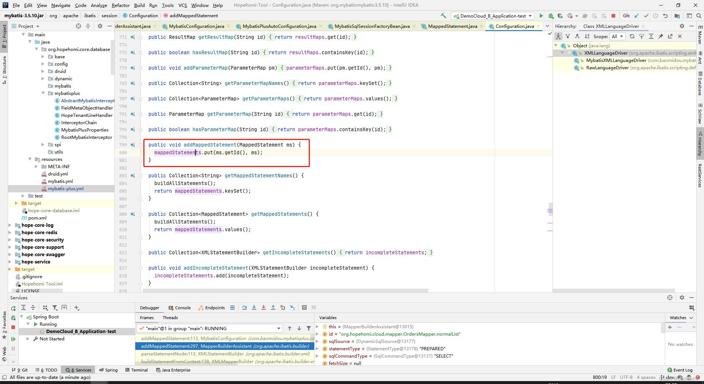This screenshot has height=384, width=704.
Task: Open the Refactor menu
Action: (x=121, y=5)
